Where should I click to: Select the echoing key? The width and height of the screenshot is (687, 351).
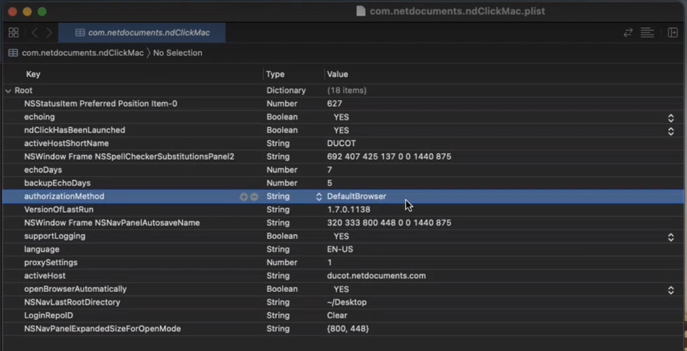(x=39, y=117)
